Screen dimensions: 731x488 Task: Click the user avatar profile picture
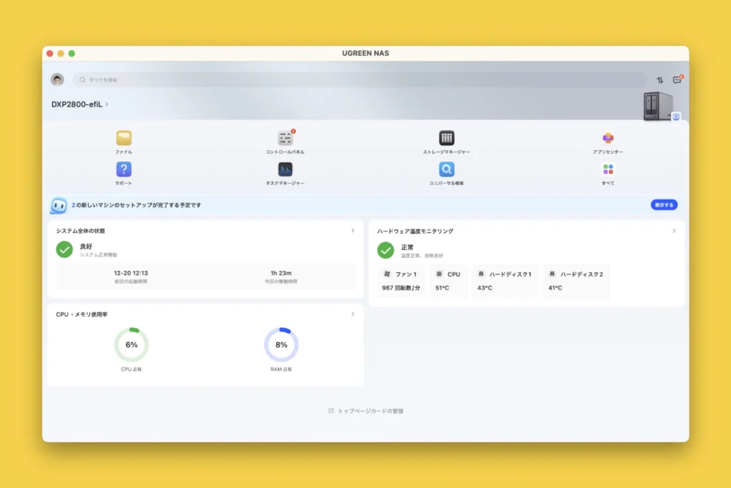[57, 80]
